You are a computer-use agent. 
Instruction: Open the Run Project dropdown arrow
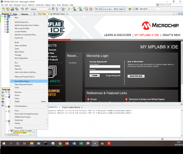point(71,9)
